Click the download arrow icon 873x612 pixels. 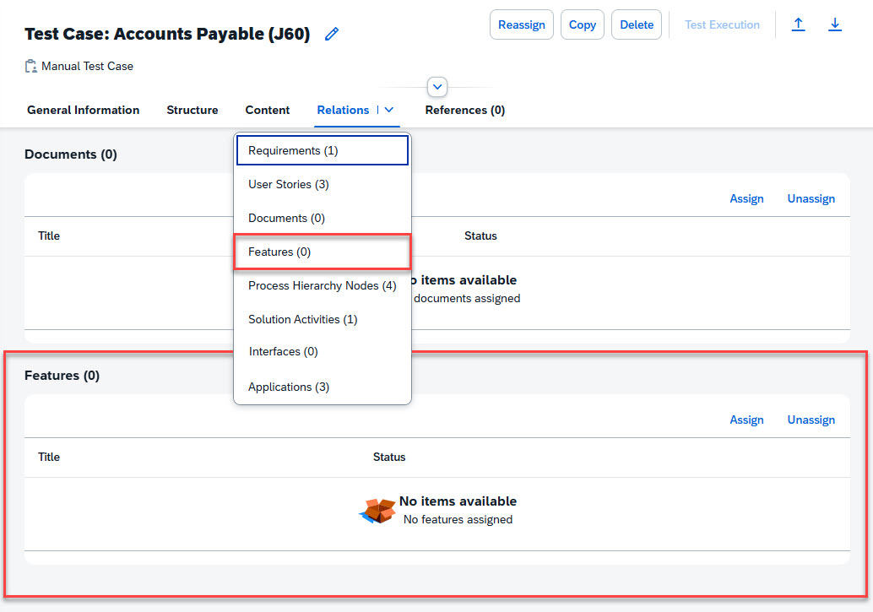pyautogui.click(x=834, y=24)
